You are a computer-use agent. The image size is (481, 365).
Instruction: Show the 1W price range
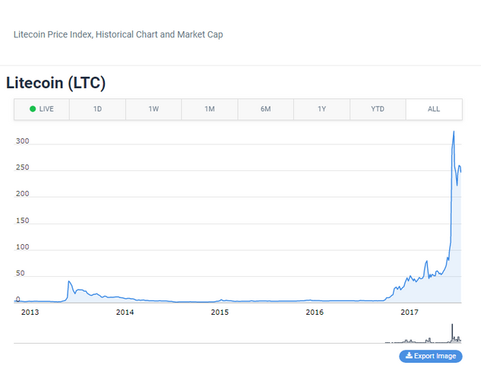click(x=153, y=109)
